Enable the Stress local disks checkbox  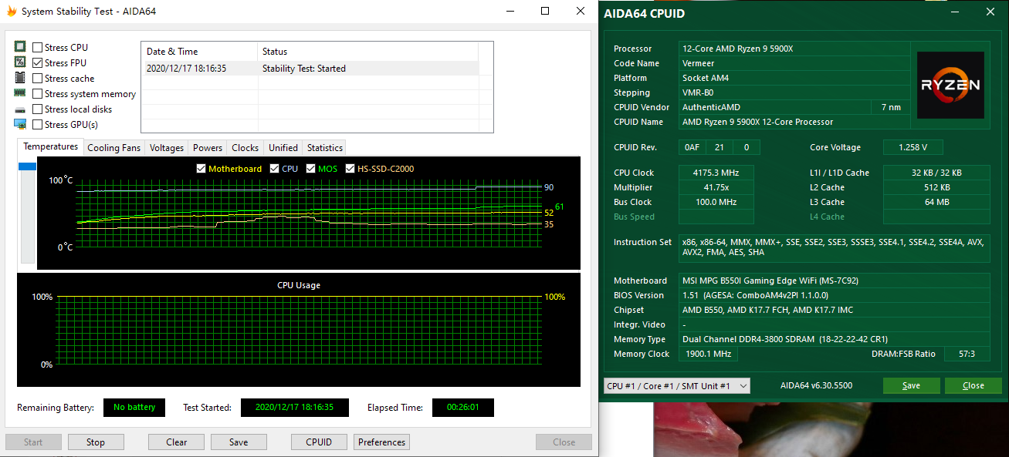point(37,109)
